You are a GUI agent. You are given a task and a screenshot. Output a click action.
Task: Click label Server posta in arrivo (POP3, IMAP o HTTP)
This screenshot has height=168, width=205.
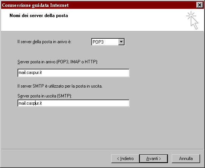pyautogui.click(x=57, y=62)
